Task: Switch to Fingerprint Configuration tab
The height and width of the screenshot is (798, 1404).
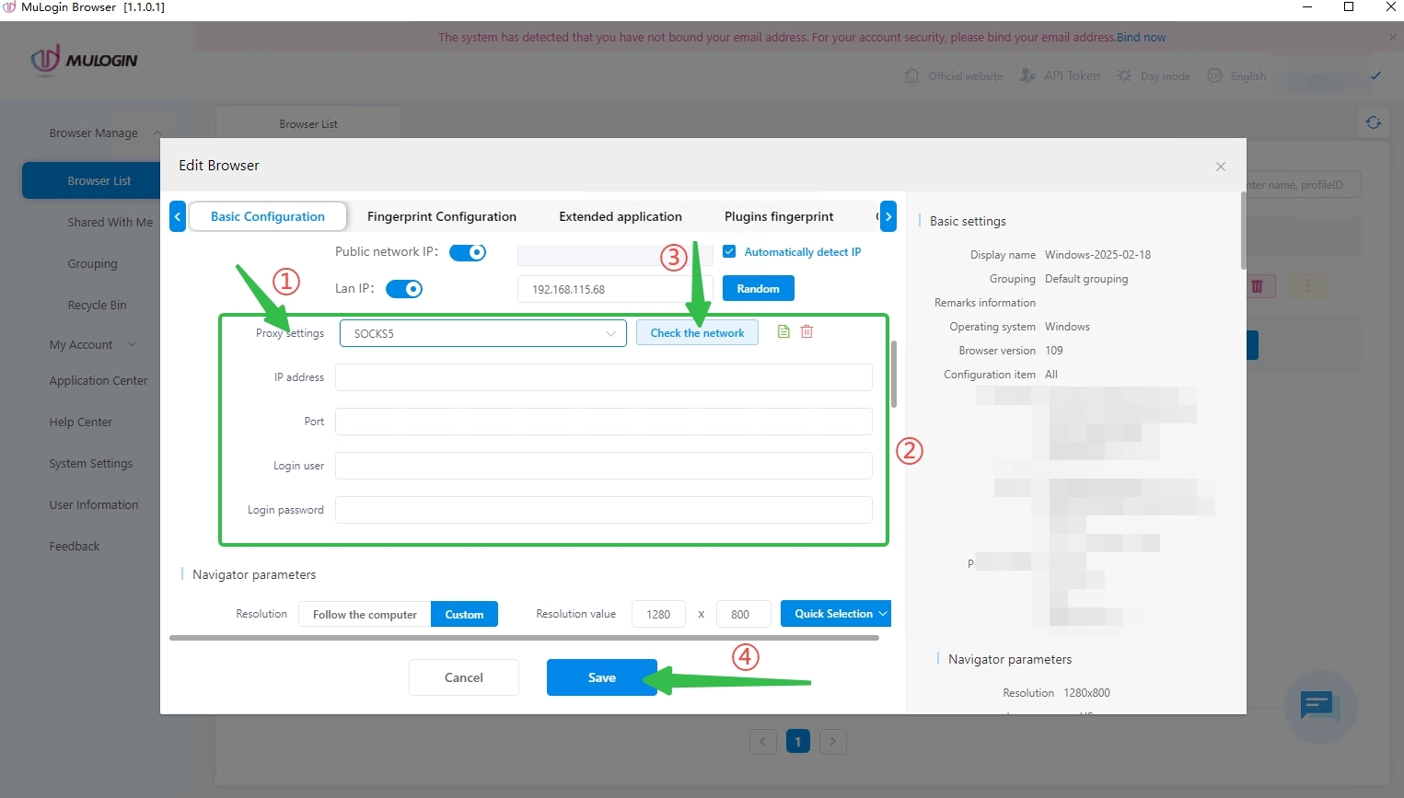Action: click(441, 216)
